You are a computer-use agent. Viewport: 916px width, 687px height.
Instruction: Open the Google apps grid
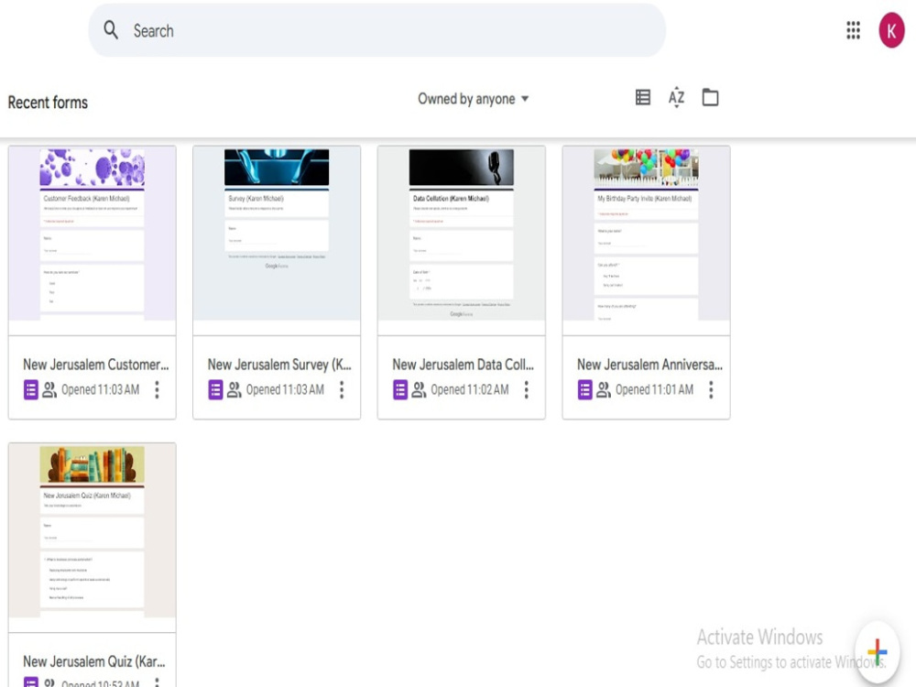point(853,30)
